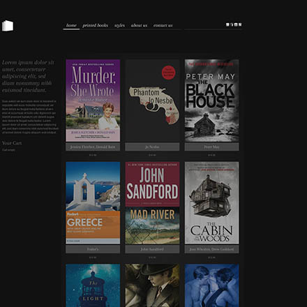Click price under Peter May book
307x307 pixels.
pyautogui.click(x=211, y=155)
